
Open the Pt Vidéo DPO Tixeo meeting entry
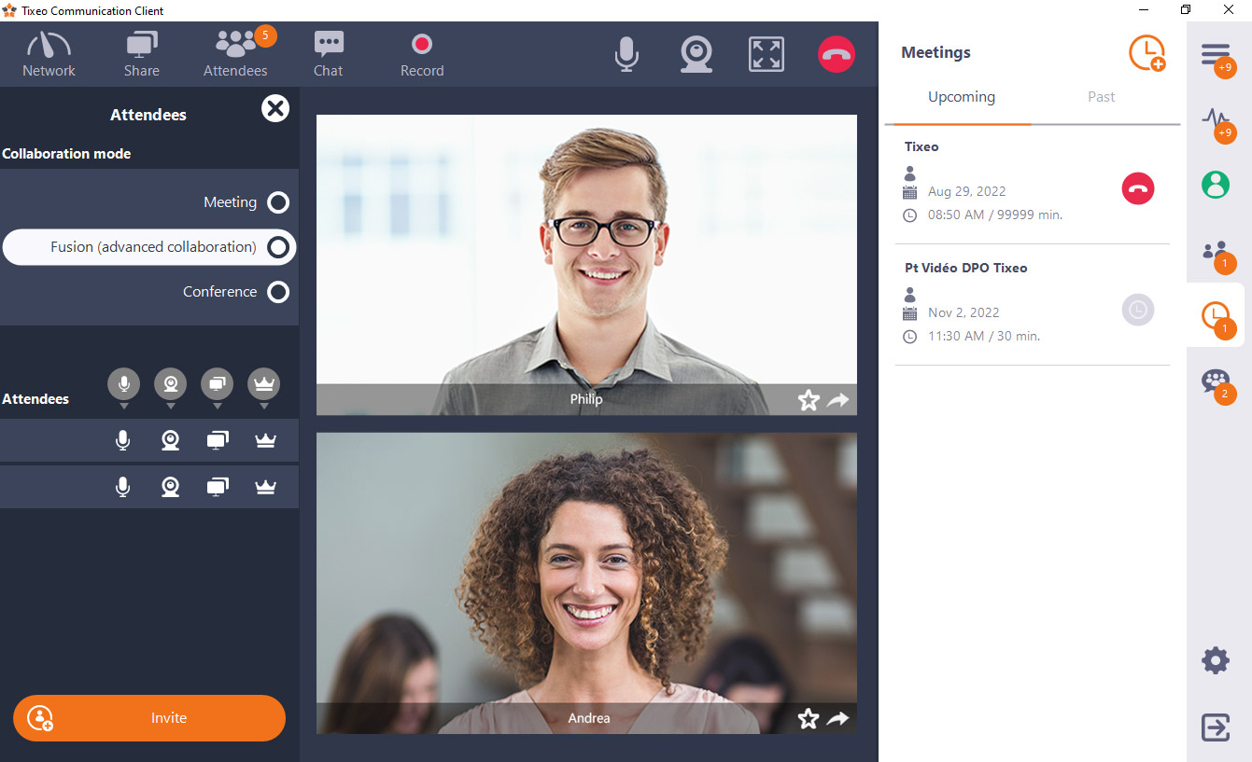[1033, 305]
